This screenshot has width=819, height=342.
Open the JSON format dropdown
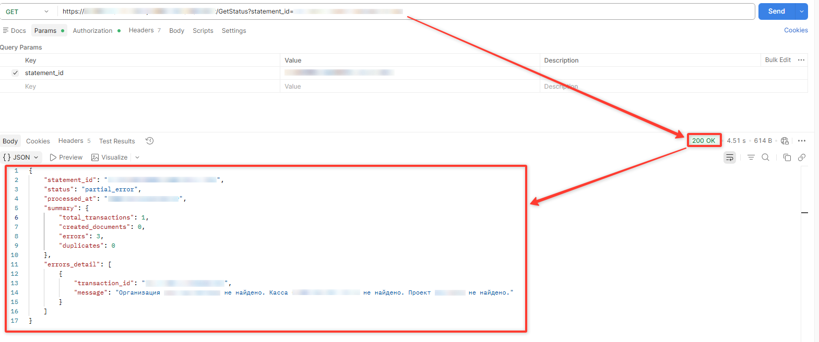(21, 157)
